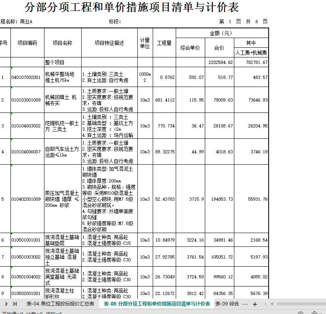Select the quantity 681.4112

click(164, 100)
